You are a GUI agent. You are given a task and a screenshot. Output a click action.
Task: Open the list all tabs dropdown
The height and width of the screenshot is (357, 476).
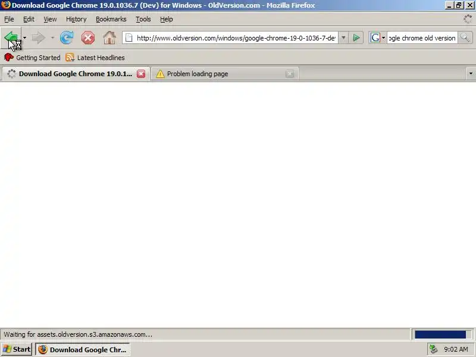471,73
